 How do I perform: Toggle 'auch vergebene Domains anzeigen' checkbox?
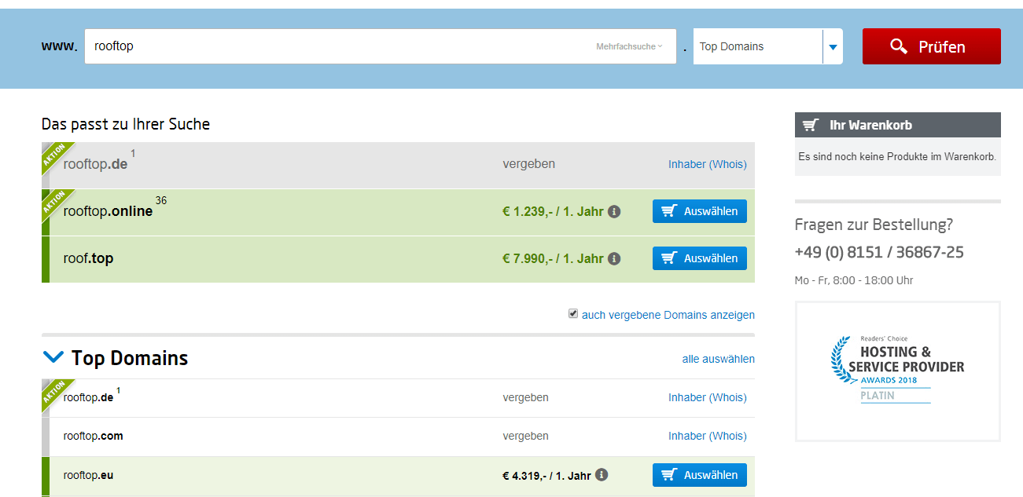573,314
